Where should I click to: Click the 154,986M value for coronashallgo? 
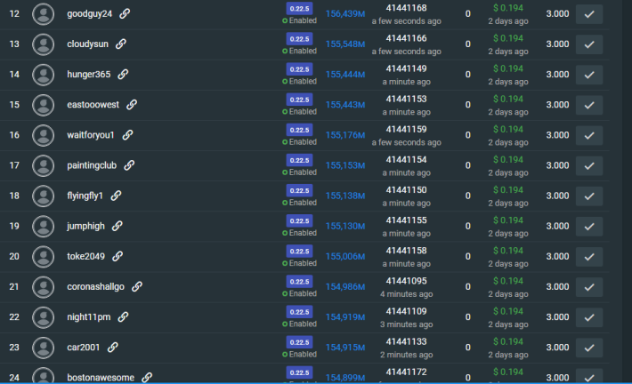pyautogui.click(x=345, y=286)
